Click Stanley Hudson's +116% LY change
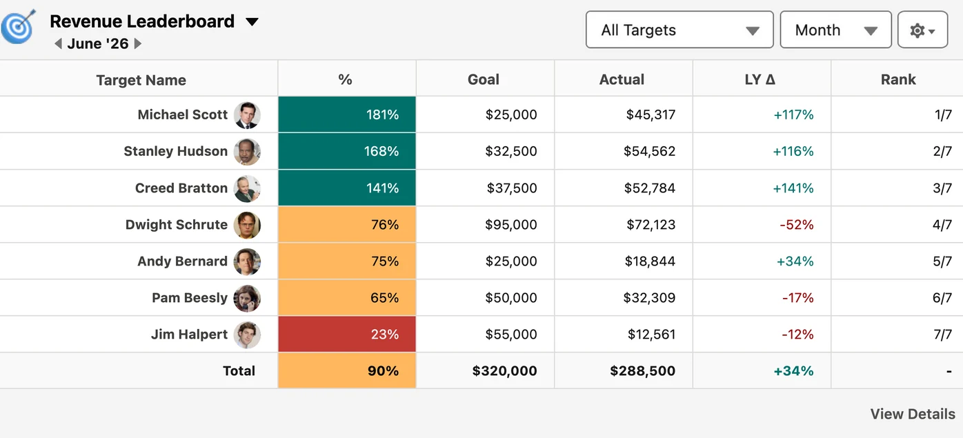This screenshot has width=963, height=438. (x=793, y=151)
